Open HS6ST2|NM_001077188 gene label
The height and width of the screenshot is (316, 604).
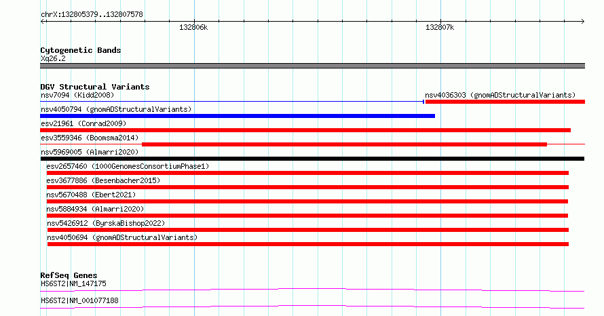[x=79, y=300]
